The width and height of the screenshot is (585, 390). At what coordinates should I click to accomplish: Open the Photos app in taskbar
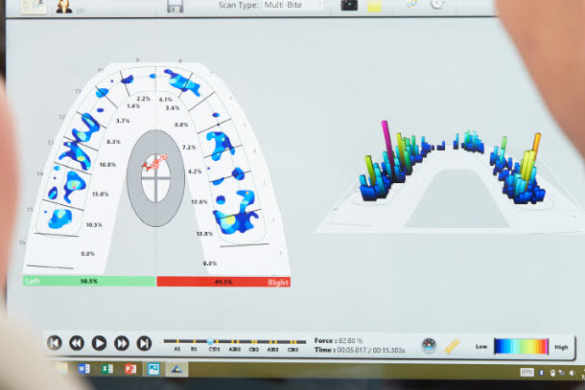click(x=153, y=369)
